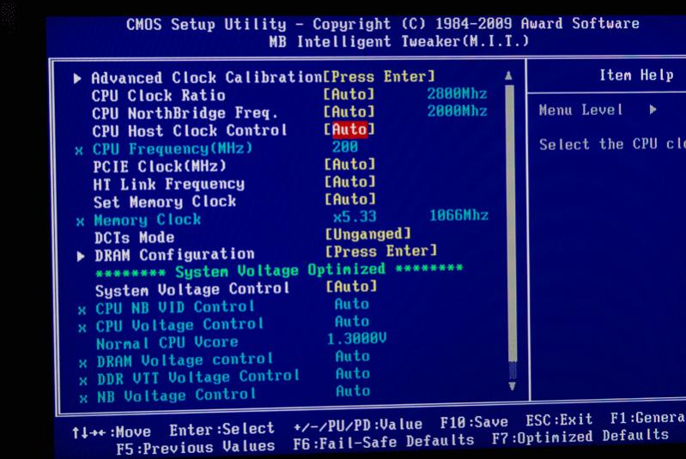Click the DRAM Voltage control label
Screen dimensions: 686x459
(185, 360)
